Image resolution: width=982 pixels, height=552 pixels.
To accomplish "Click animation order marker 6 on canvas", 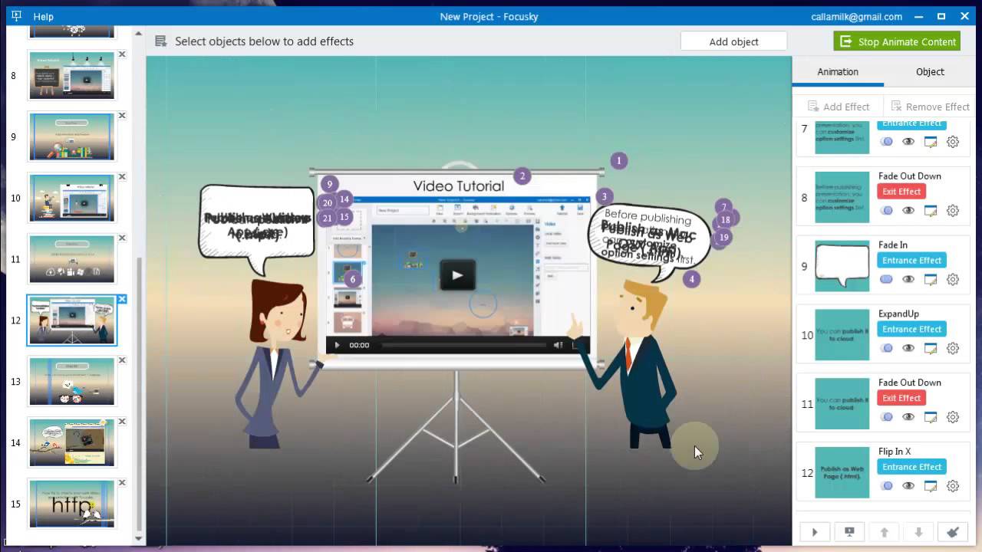I will (x=353, y=279).
